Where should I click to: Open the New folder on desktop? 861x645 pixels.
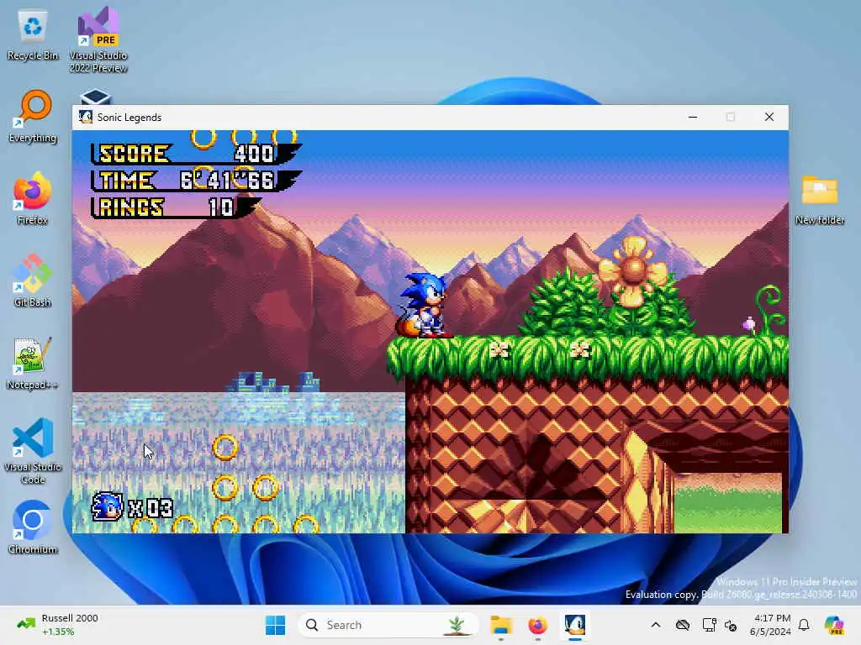[820, 200]
